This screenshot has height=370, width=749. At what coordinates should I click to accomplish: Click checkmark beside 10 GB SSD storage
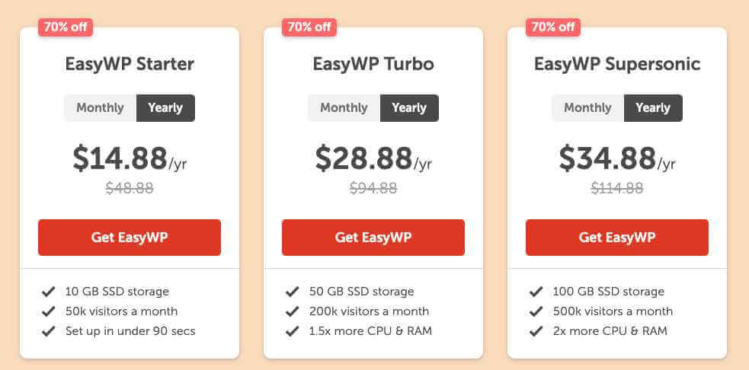point(48,292)
